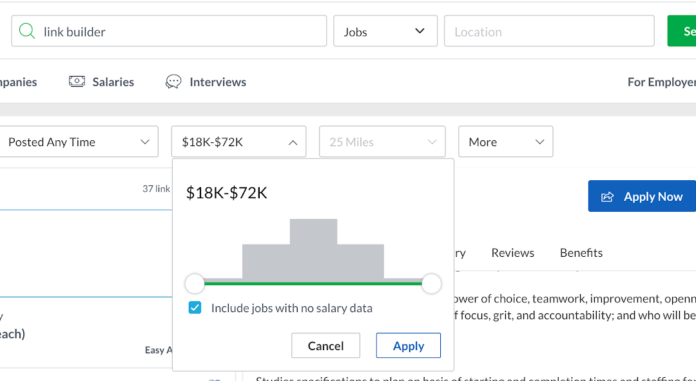Open the 25 Miles distance dropdown
Image resolution: width=696 pixels, height=381 pixels.
click(x=382, y=142)
